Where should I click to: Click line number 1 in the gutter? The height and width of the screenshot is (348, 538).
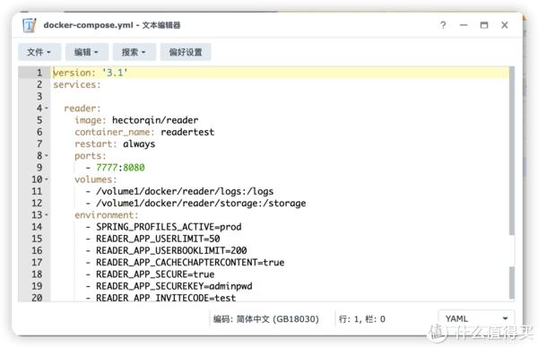[39, 73]
